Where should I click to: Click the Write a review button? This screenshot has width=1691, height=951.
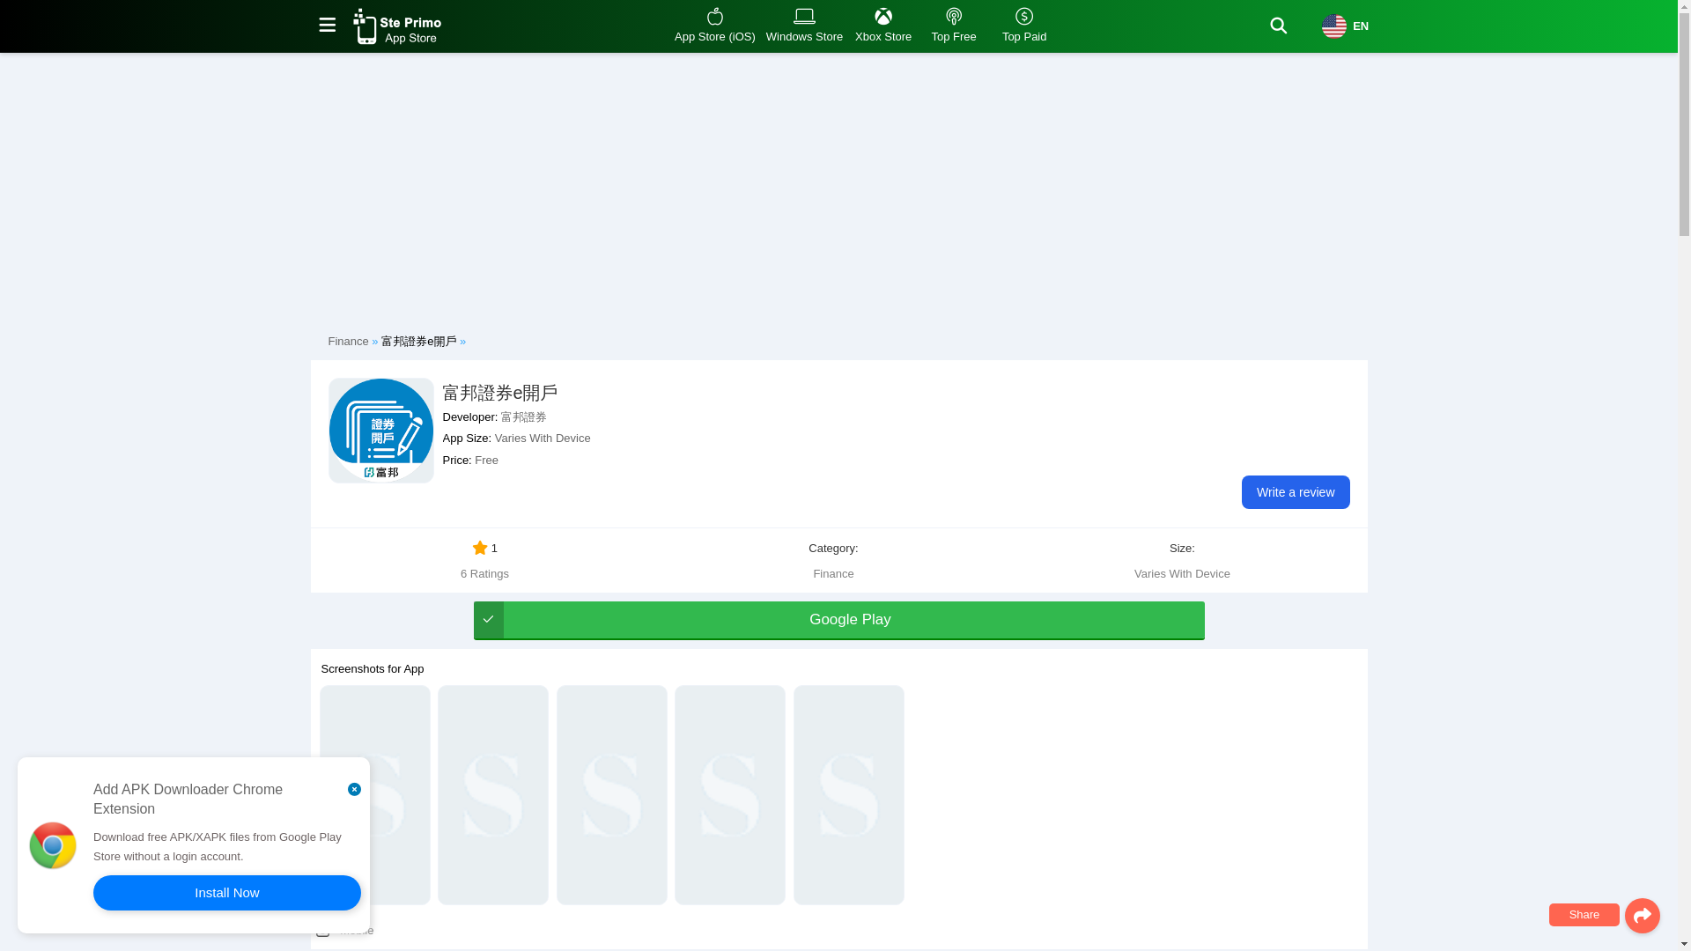pos(1295,492)
